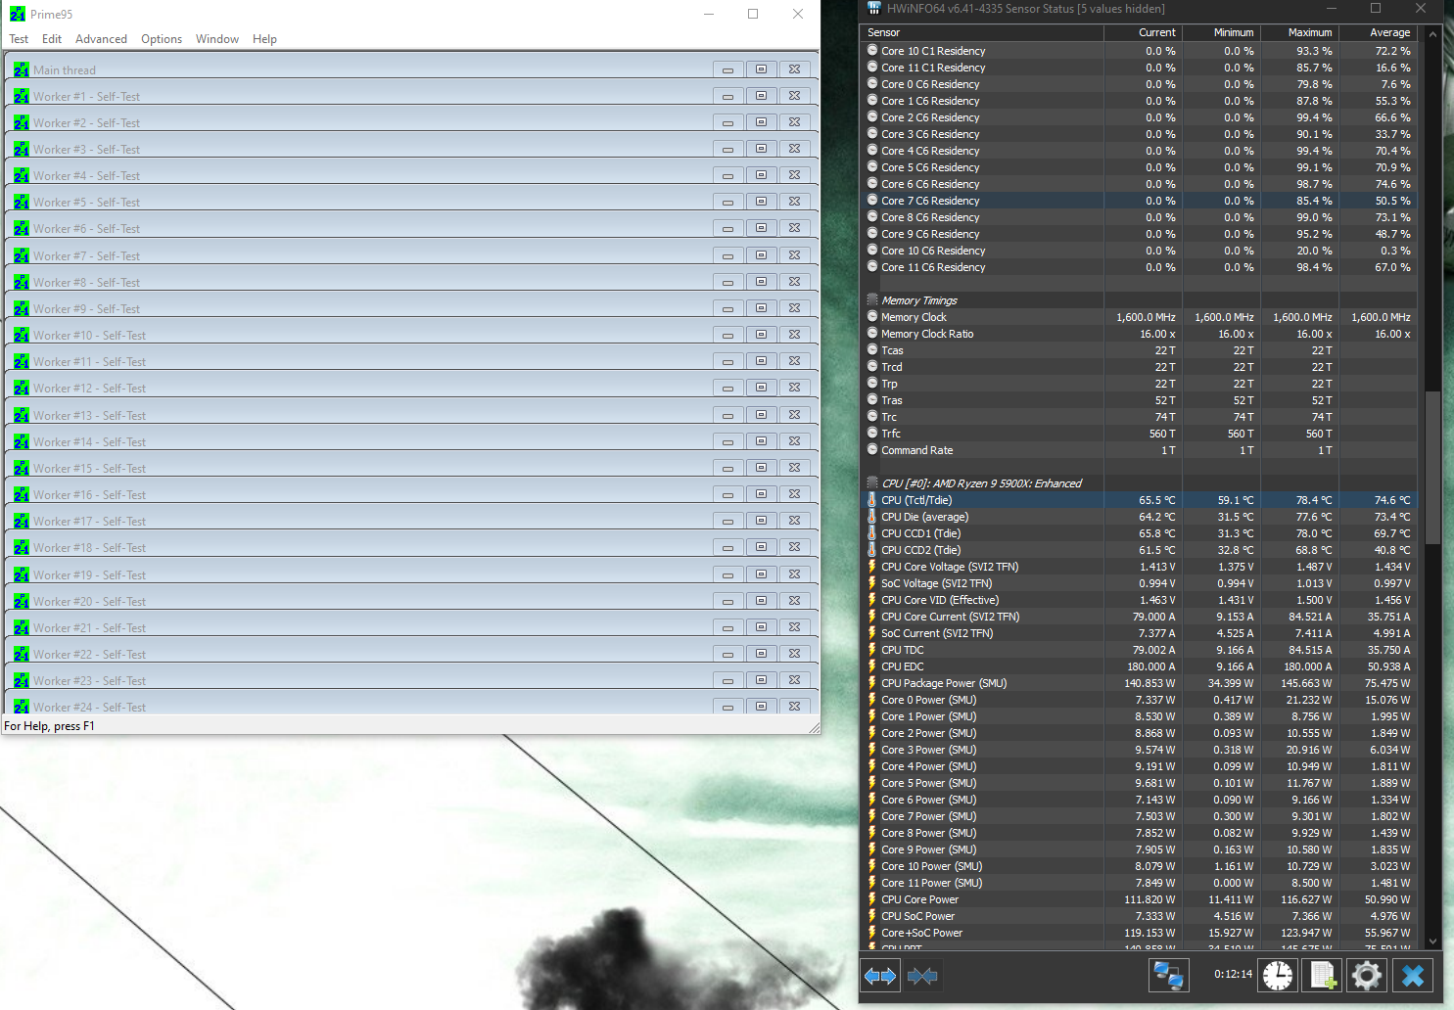Click the Worker #5 Self-Test window icon
1454x1010 pixels.
(x=22, y=202)
